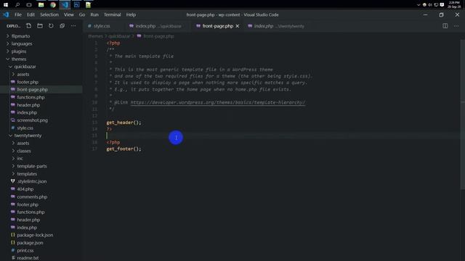Click the taskbar volume icon
Image resolution: width=465 pixels, height=261 pixels.
(x=430, y=5)
